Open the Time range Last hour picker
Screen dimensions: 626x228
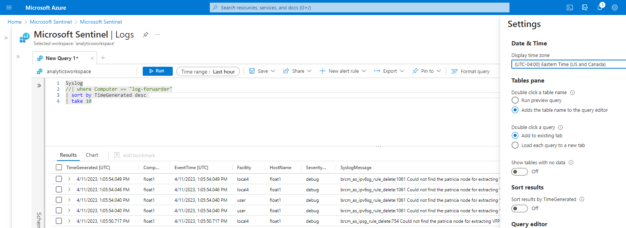pos(208,72)
